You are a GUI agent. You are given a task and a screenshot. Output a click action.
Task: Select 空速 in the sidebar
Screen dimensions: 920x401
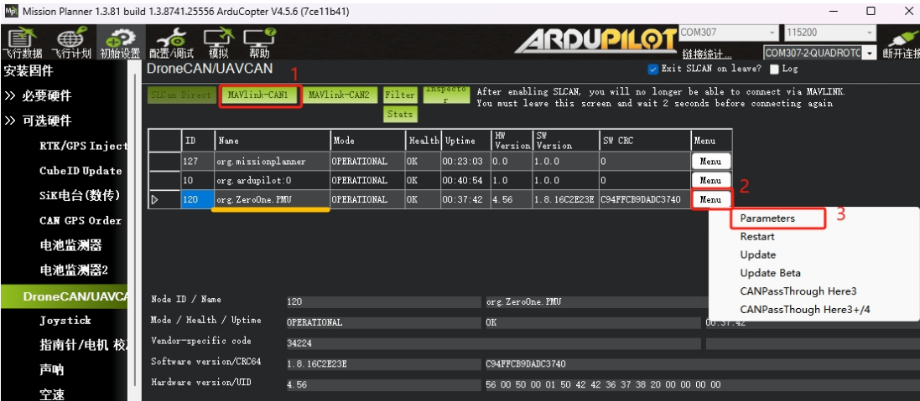coord(52,394)
